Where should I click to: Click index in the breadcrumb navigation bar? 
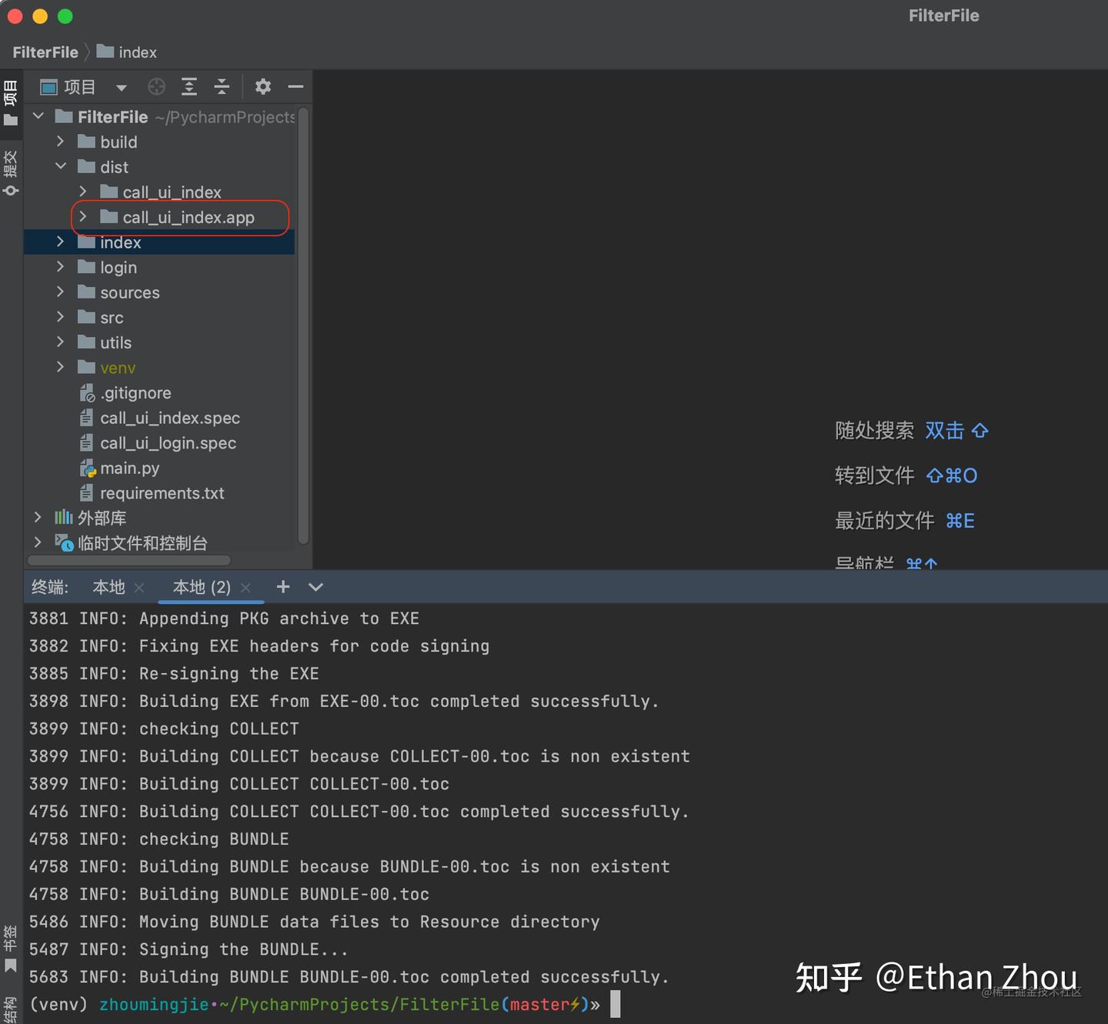tap(137, 52)
